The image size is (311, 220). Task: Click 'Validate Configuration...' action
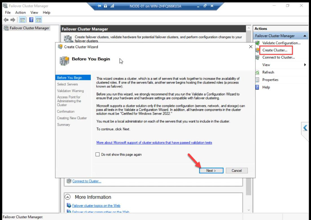coord(281,43)
